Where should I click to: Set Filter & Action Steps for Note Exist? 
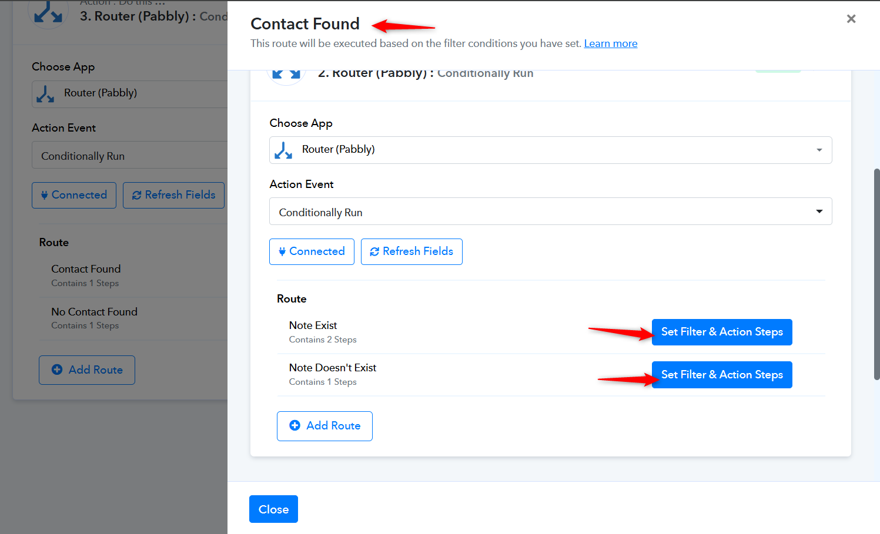pyautogui.click(x=722, y=332)
